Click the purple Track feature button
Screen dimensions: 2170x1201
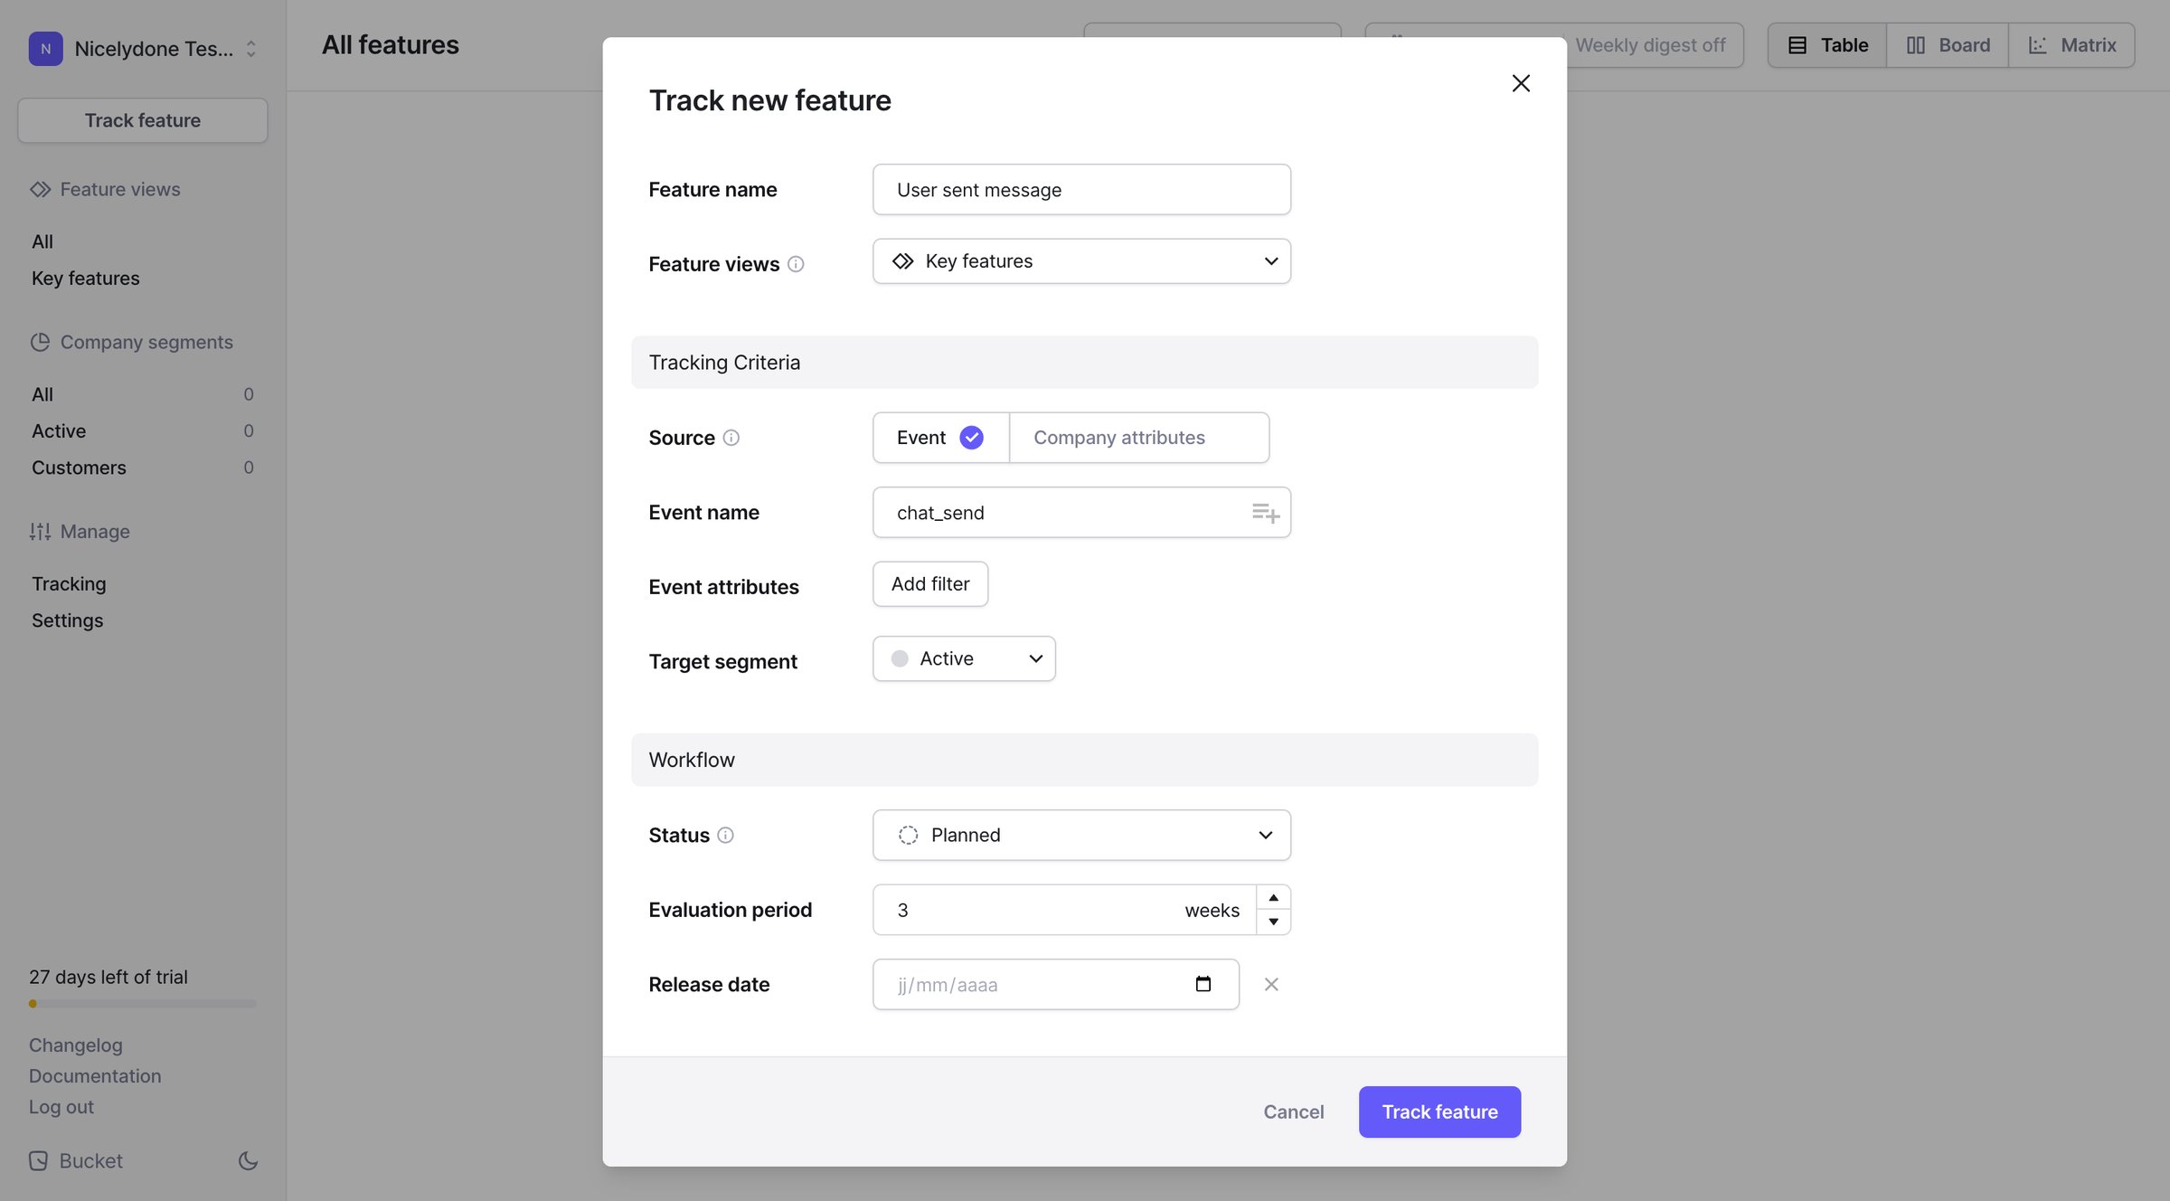pyautogui.click(x=1439, y=1111)
